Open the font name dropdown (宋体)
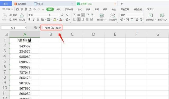 47,15
